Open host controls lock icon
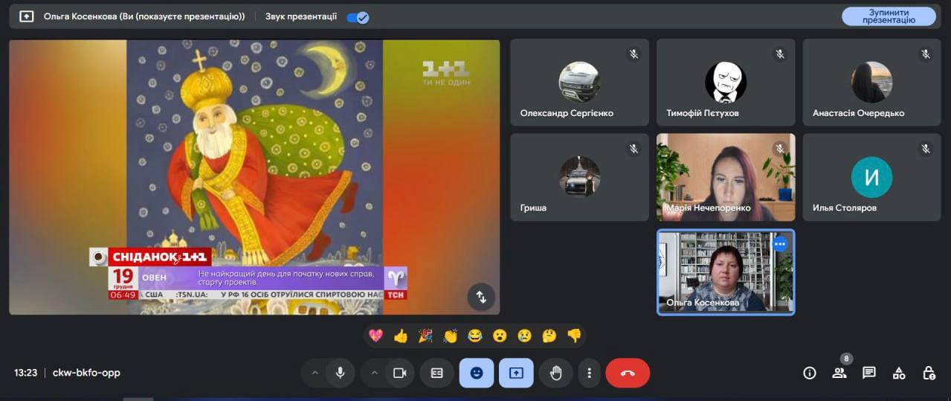The image size is (951, 401). coord(929,373)
